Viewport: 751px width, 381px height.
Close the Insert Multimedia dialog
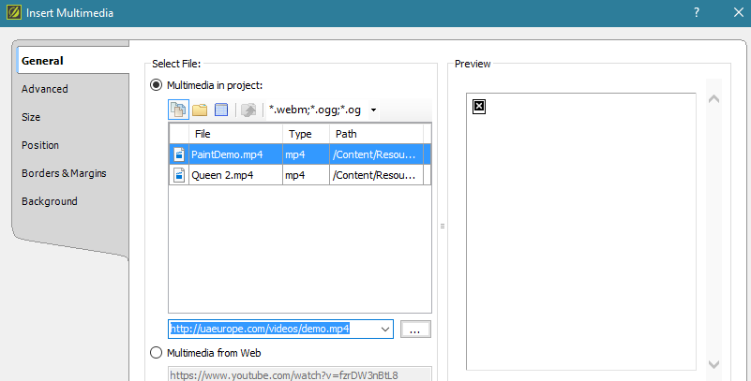(x=739, y=13)
